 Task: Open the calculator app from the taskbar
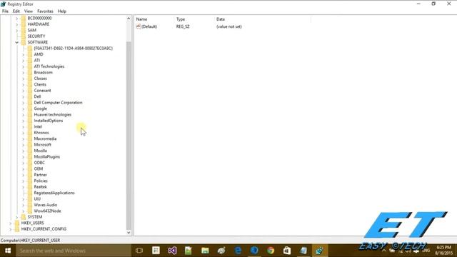(156, 251)
